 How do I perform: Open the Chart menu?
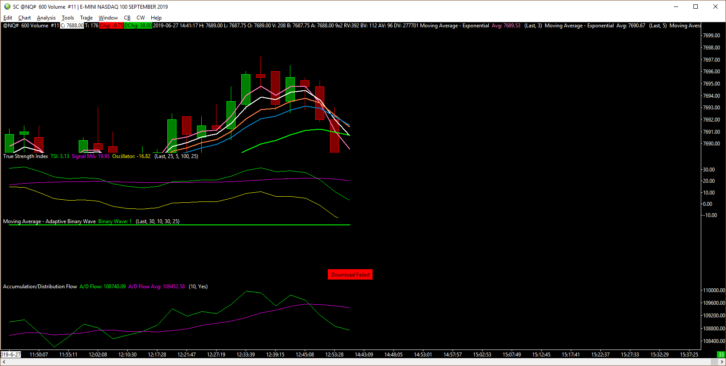pos(24,18)
